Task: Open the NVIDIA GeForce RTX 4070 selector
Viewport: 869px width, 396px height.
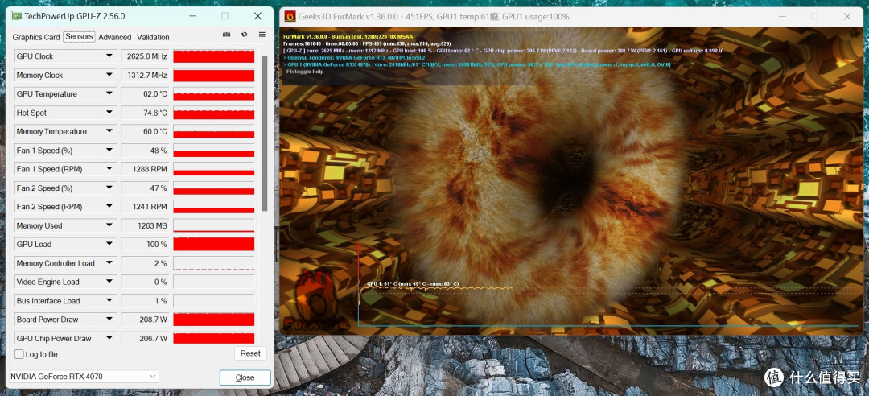Action: click(84, 377)
